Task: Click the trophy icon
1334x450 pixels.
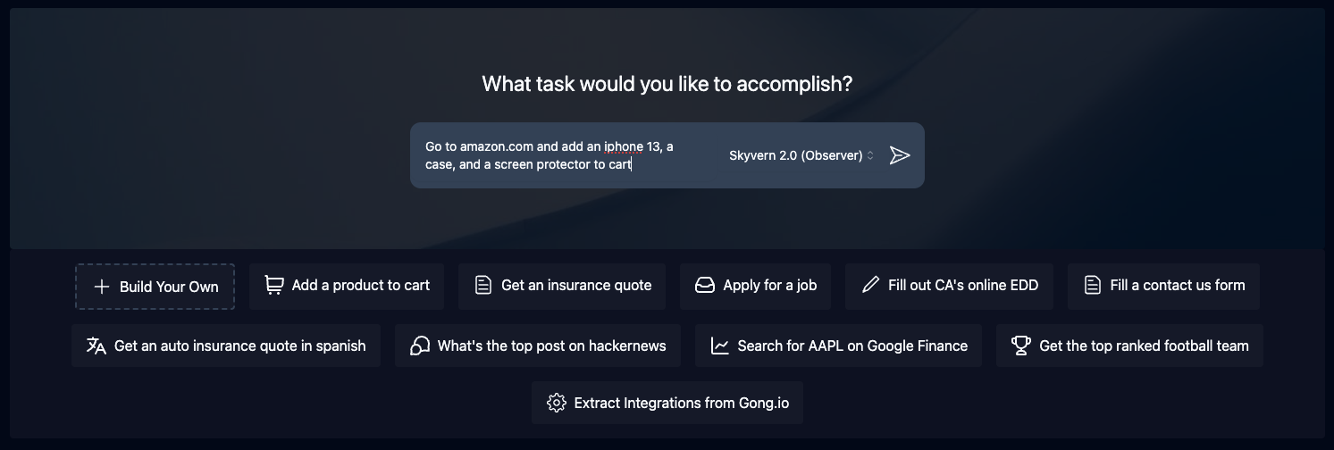Action: coord(1020,346)
